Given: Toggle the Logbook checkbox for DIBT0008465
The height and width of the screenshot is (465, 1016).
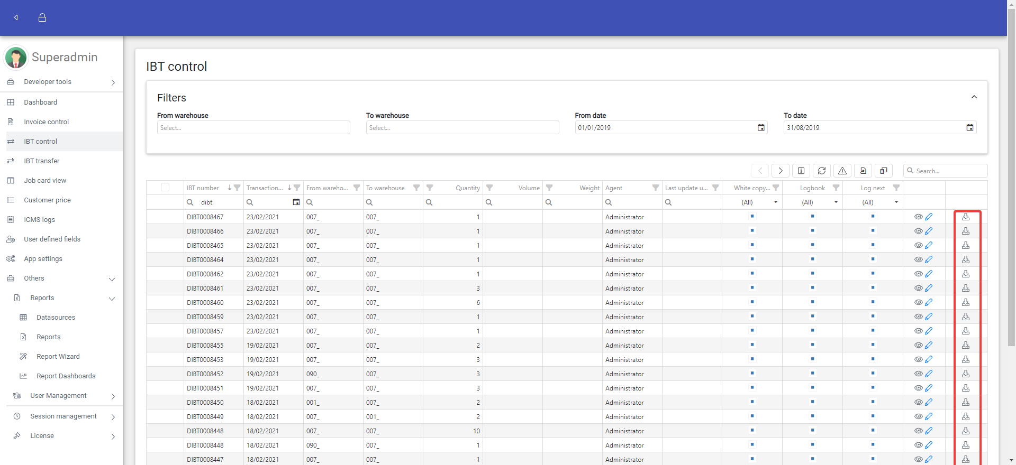Looking at the screenshot, I should [812, 245].
